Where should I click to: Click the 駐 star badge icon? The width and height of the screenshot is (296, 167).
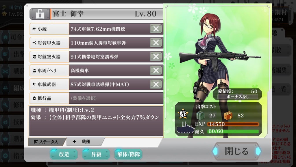pos(183,114)
